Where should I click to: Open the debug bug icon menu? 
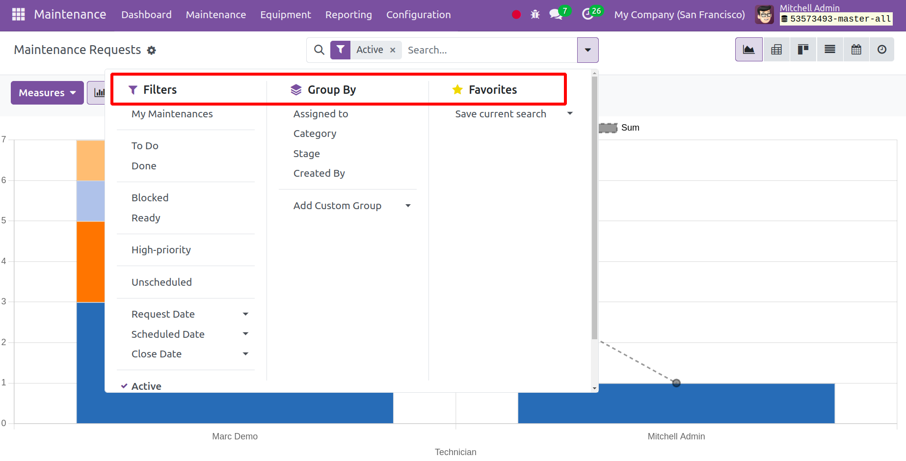535,15
